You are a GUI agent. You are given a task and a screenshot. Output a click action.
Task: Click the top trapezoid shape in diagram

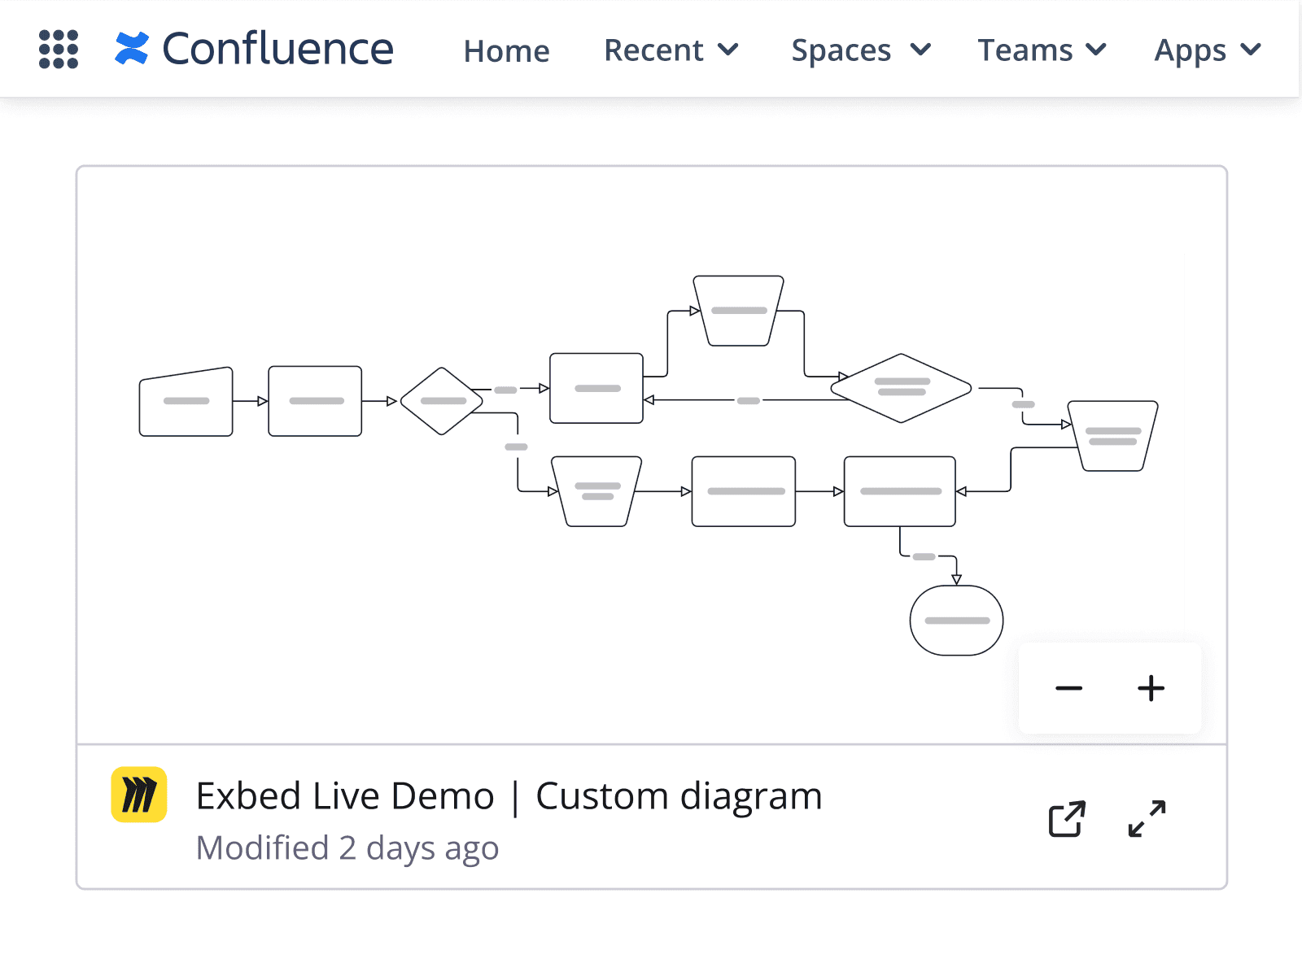(739, 311)
